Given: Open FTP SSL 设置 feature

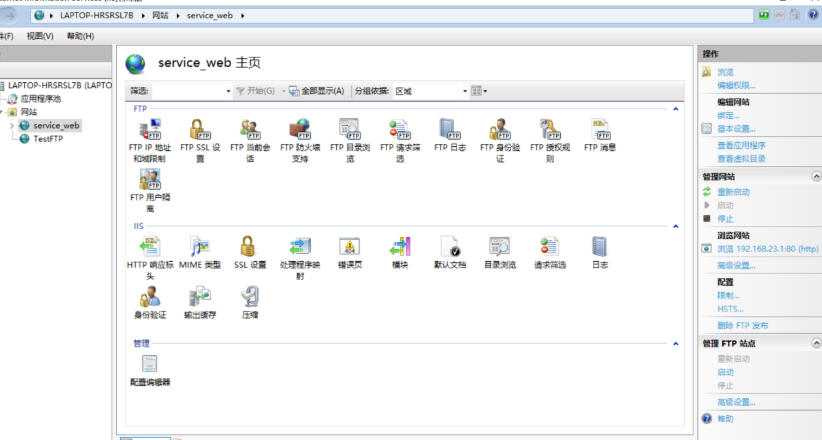Looking at the screenshot, I should pyautogui.click(x=200, y=140).
